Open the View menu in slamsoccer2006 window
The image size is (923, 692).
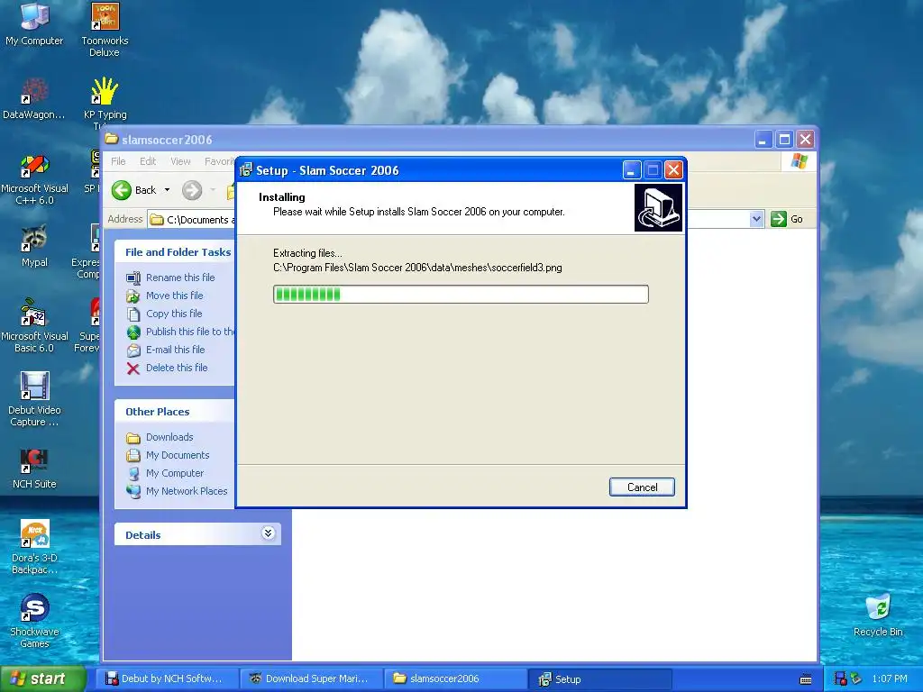click(x=180, y=161)
